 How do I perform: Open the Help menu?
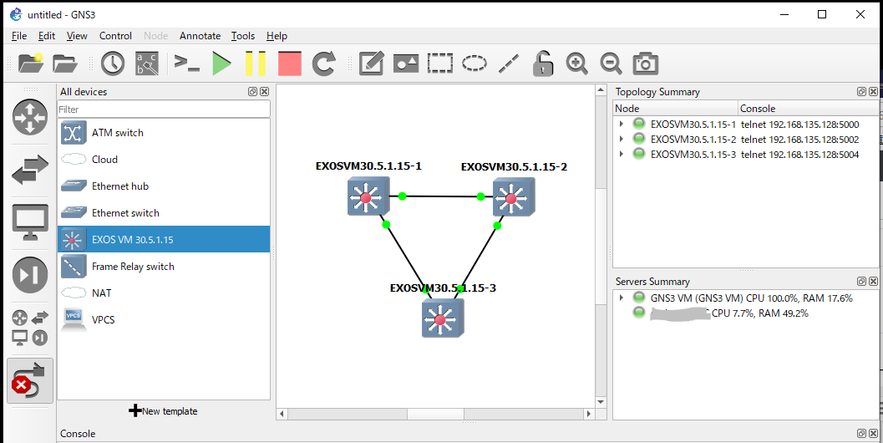pyautogui.click(x=277, y=35)
